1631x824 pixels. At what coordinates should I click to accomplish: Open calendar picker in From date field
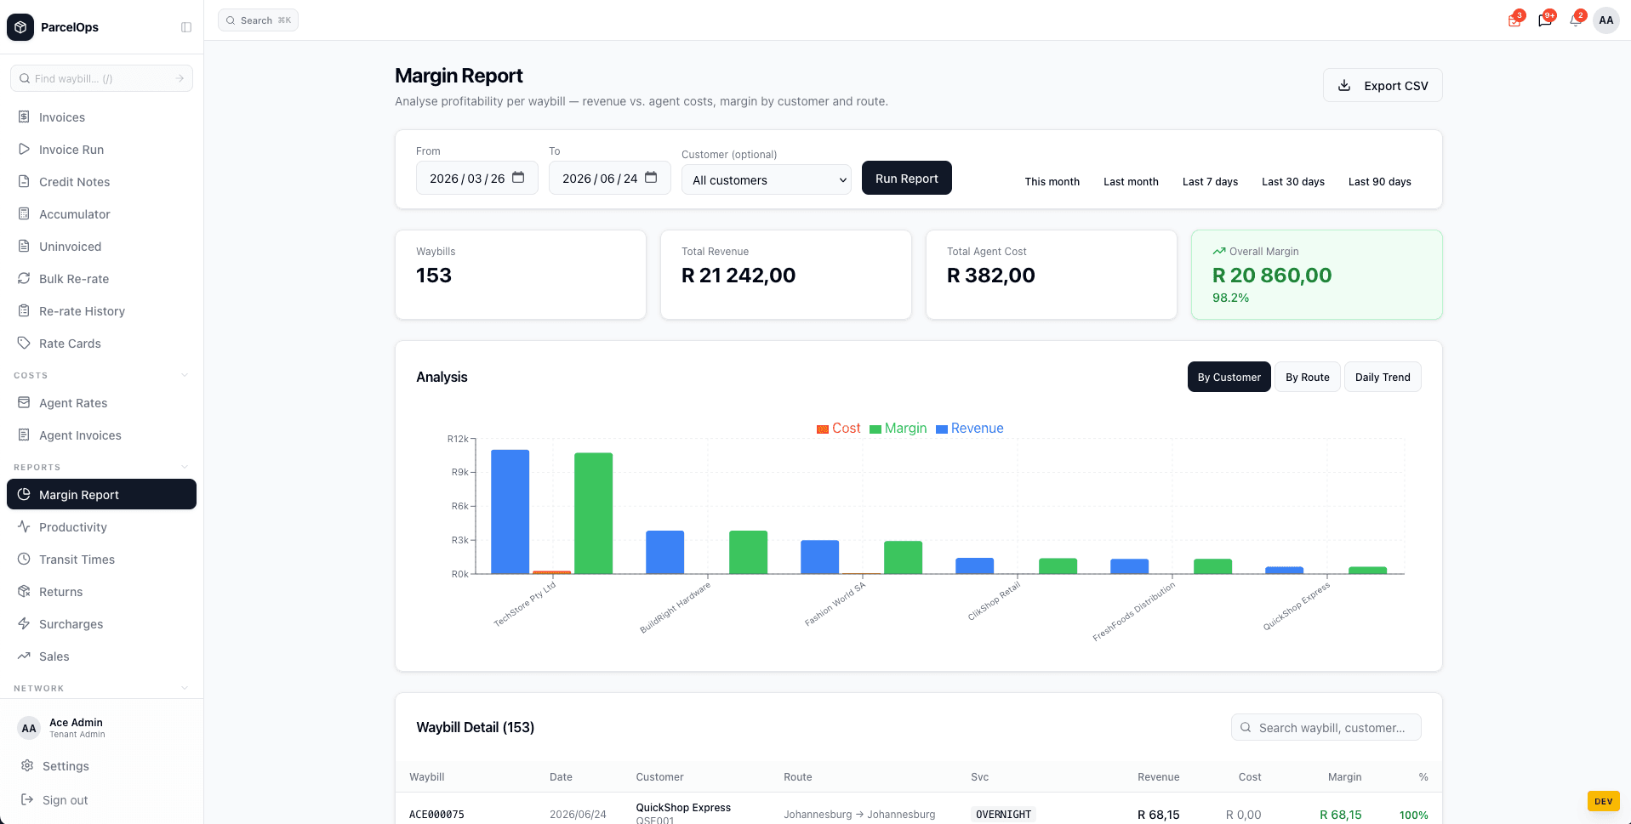coord(518,178)
